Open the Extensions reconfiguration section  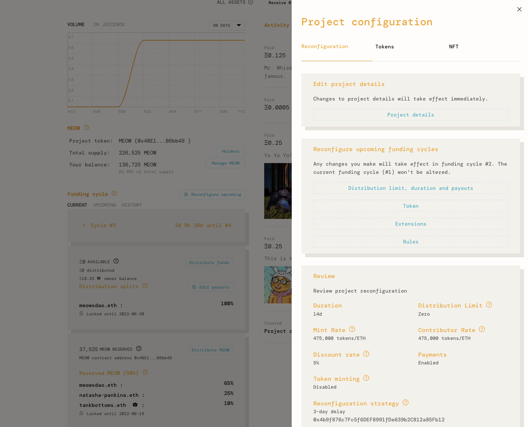click(x=410, y=224)
